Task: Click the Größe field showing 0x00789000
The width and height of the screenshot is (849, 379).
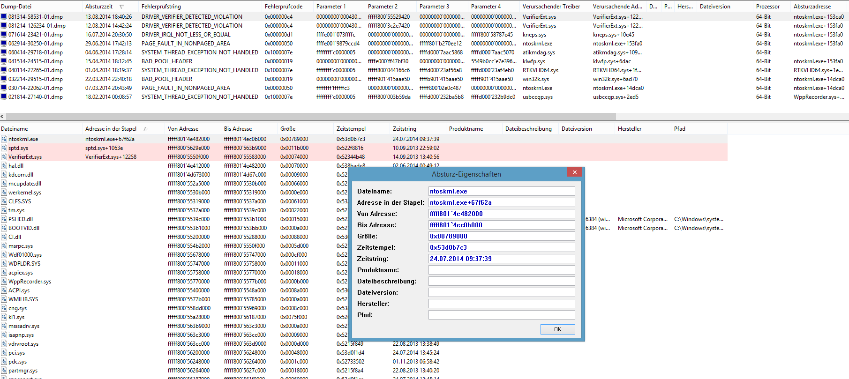Action: (502, 236)
